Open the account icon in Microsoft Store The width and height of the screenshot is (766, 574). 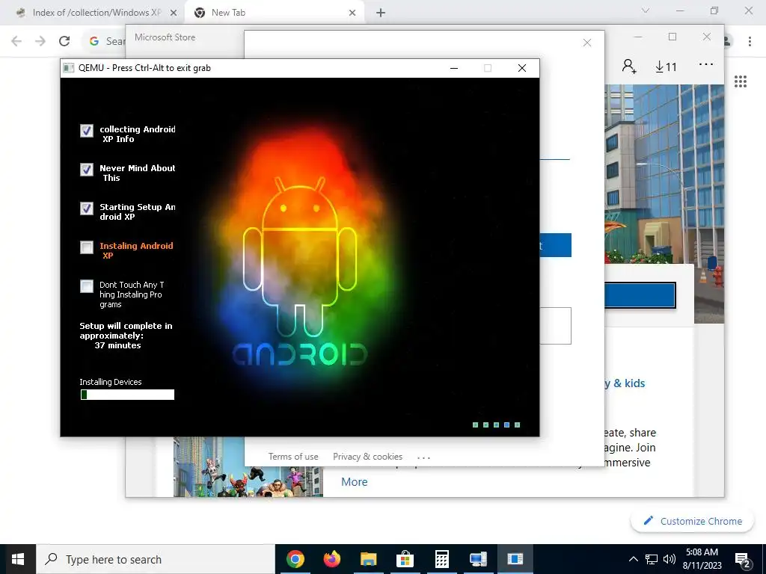click(629, 66)
